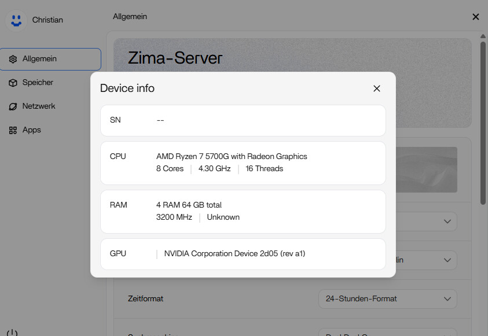Close the settings window with top-right X

pyautogui.click(x=476, y=17)
